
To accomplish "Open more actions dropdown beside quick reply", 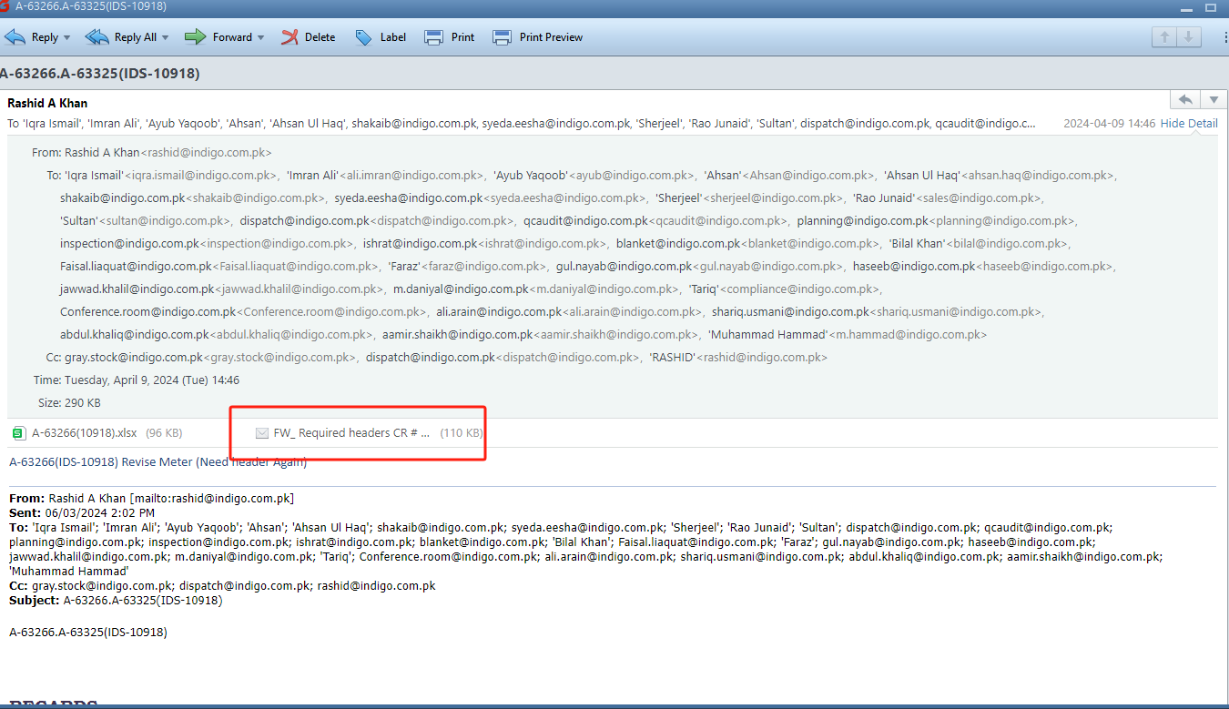I will point(1214,100).
